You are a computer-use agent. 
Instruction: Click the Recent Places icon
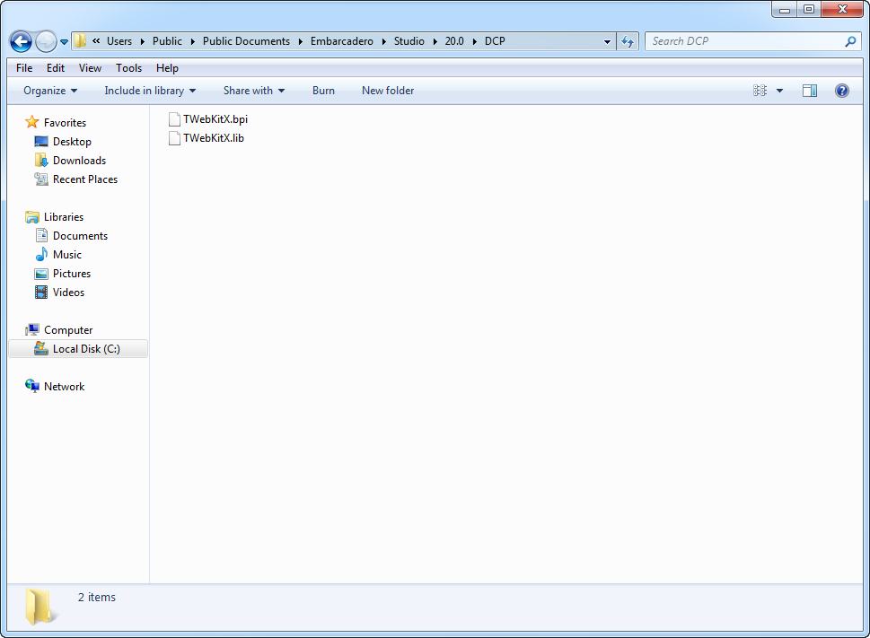(41, 179)
